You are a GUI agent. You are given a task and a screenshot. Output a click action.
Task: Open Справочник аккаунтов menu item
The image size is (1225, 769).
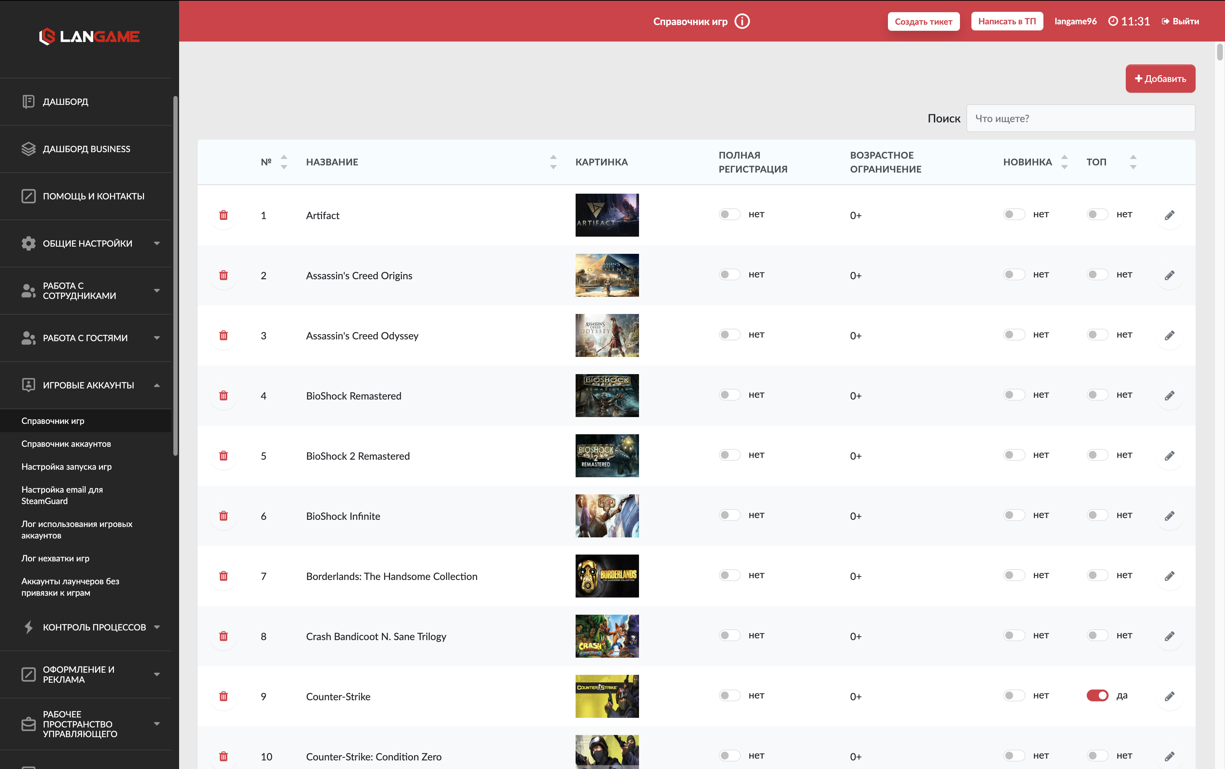click(66, 444)
